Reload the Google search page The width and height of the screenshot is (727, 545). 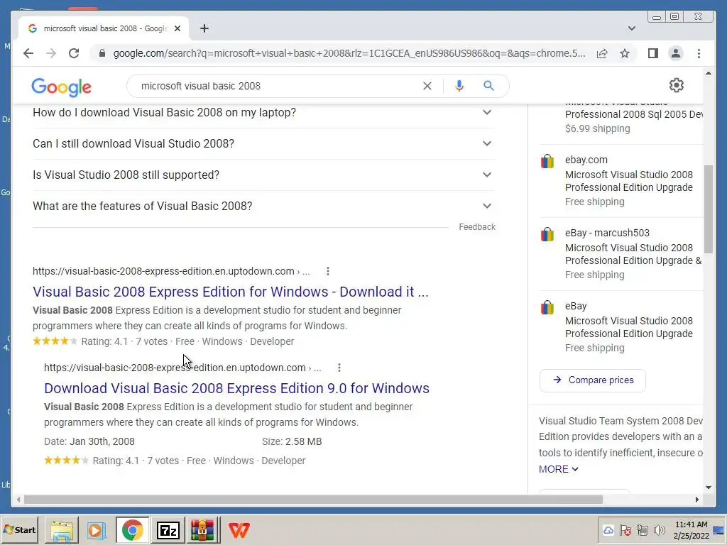(x=74, y=53)
